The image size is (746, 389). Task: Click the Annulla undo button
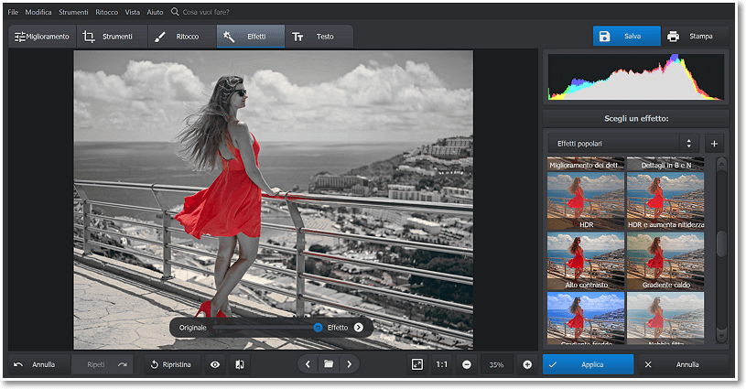coord(39,365)
